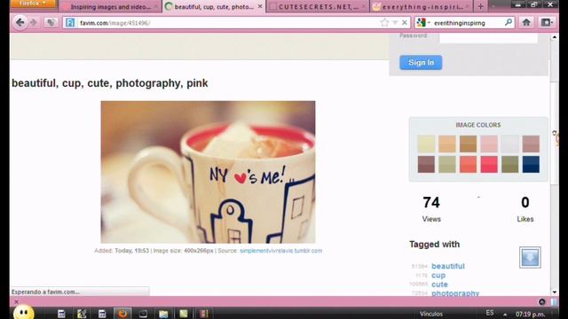Viewport: 568px width, 319px height.
Task: Show hidden tray icons with the up arrow
Action: click(505, 315)
